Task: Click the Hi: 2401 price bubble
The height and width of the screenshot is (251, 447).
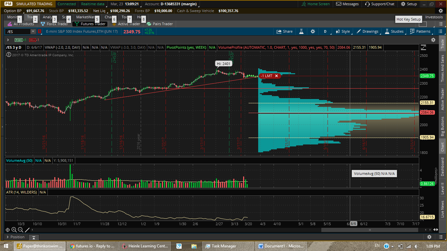Action: (x=223, y=63)
